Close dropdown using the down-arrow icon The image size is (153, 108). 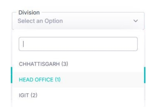click(136, 21)
